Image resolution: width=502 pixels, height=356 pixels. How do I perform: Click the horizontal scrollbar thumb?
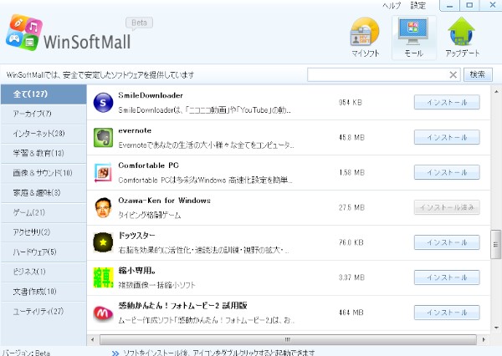point(288,339)
